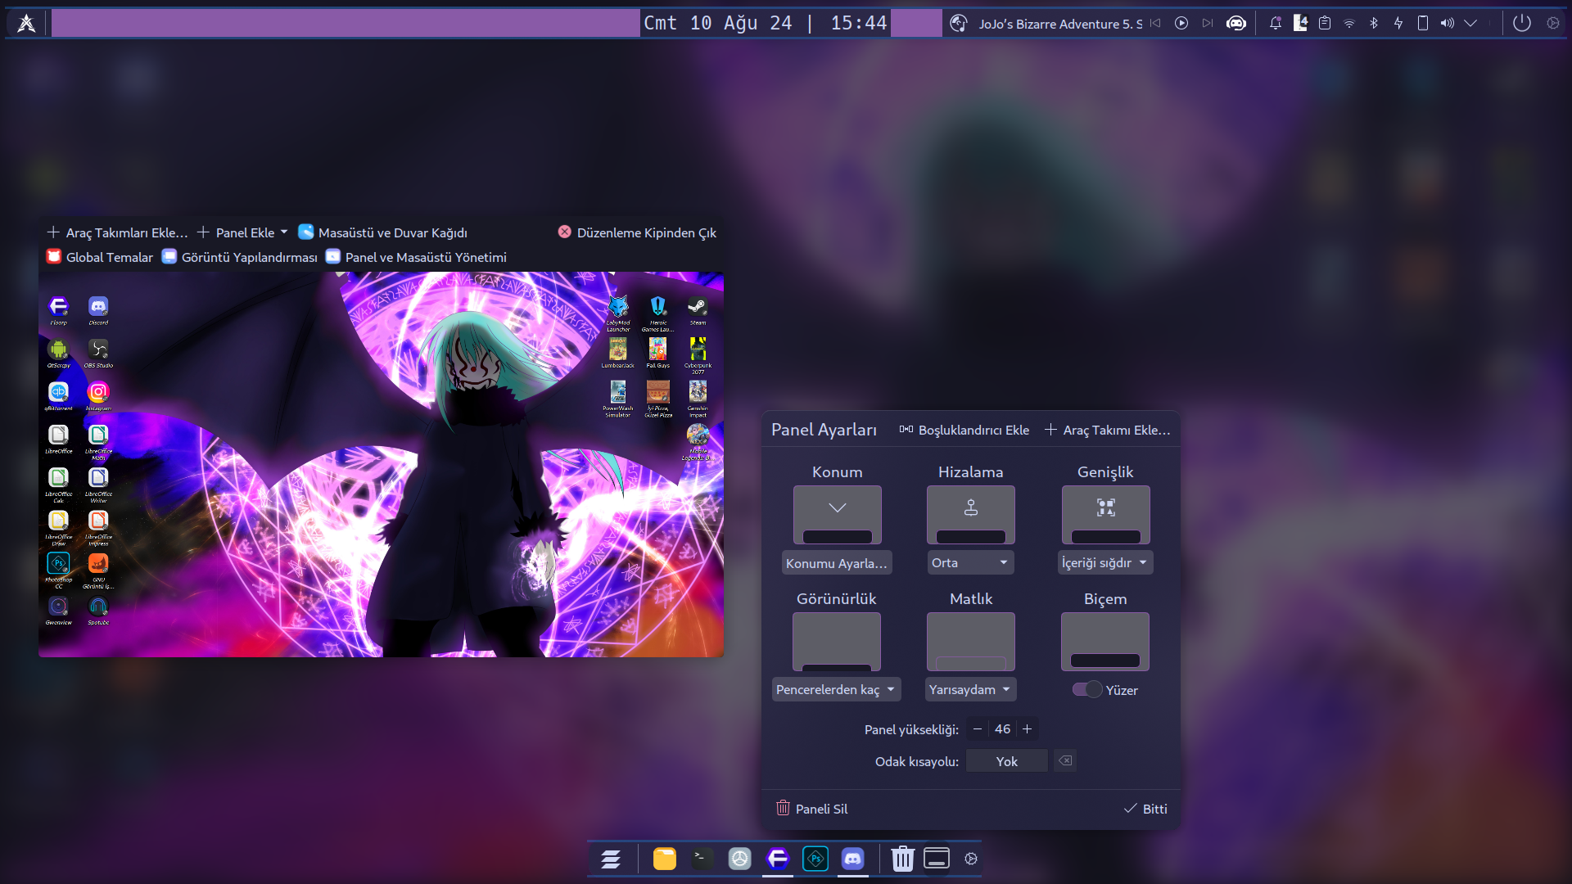Open the Yarısaydam opacity dropdown
Viewport: 1572px width, 884px height.
pos(970,690)
